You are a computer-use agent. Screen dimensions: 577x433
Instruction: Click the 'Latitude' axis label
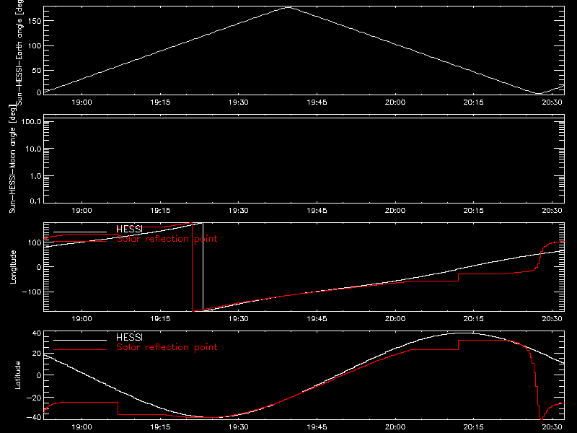[17, 375]
